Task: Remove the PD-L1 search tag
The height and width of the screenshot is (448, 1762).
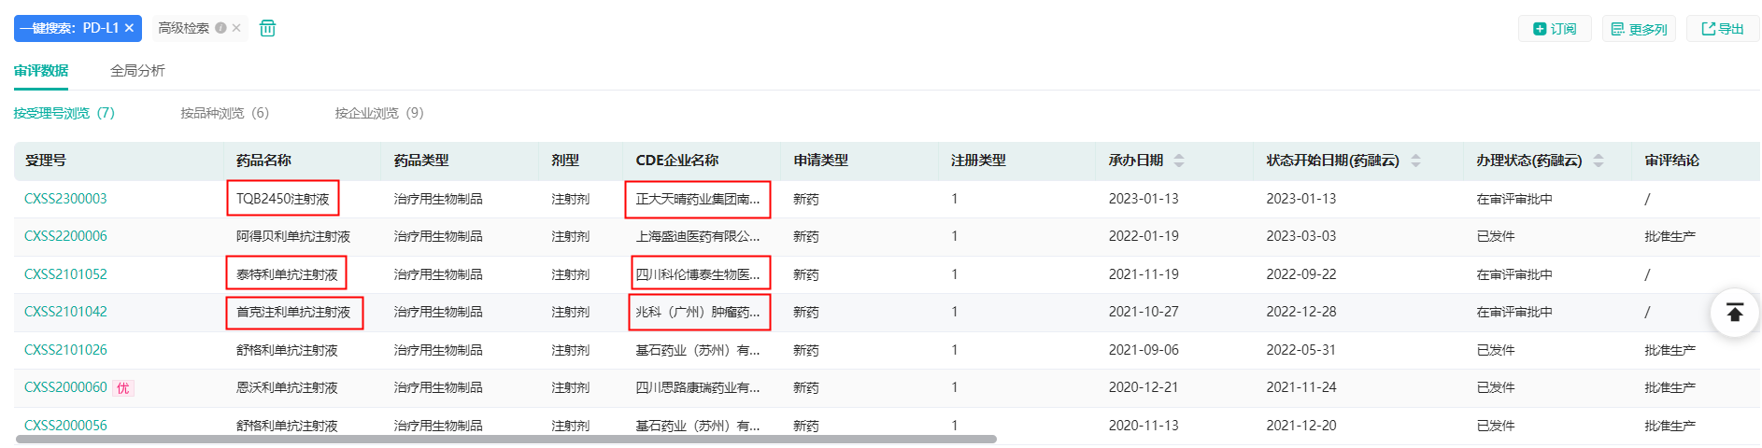Action: coord(129,28)
